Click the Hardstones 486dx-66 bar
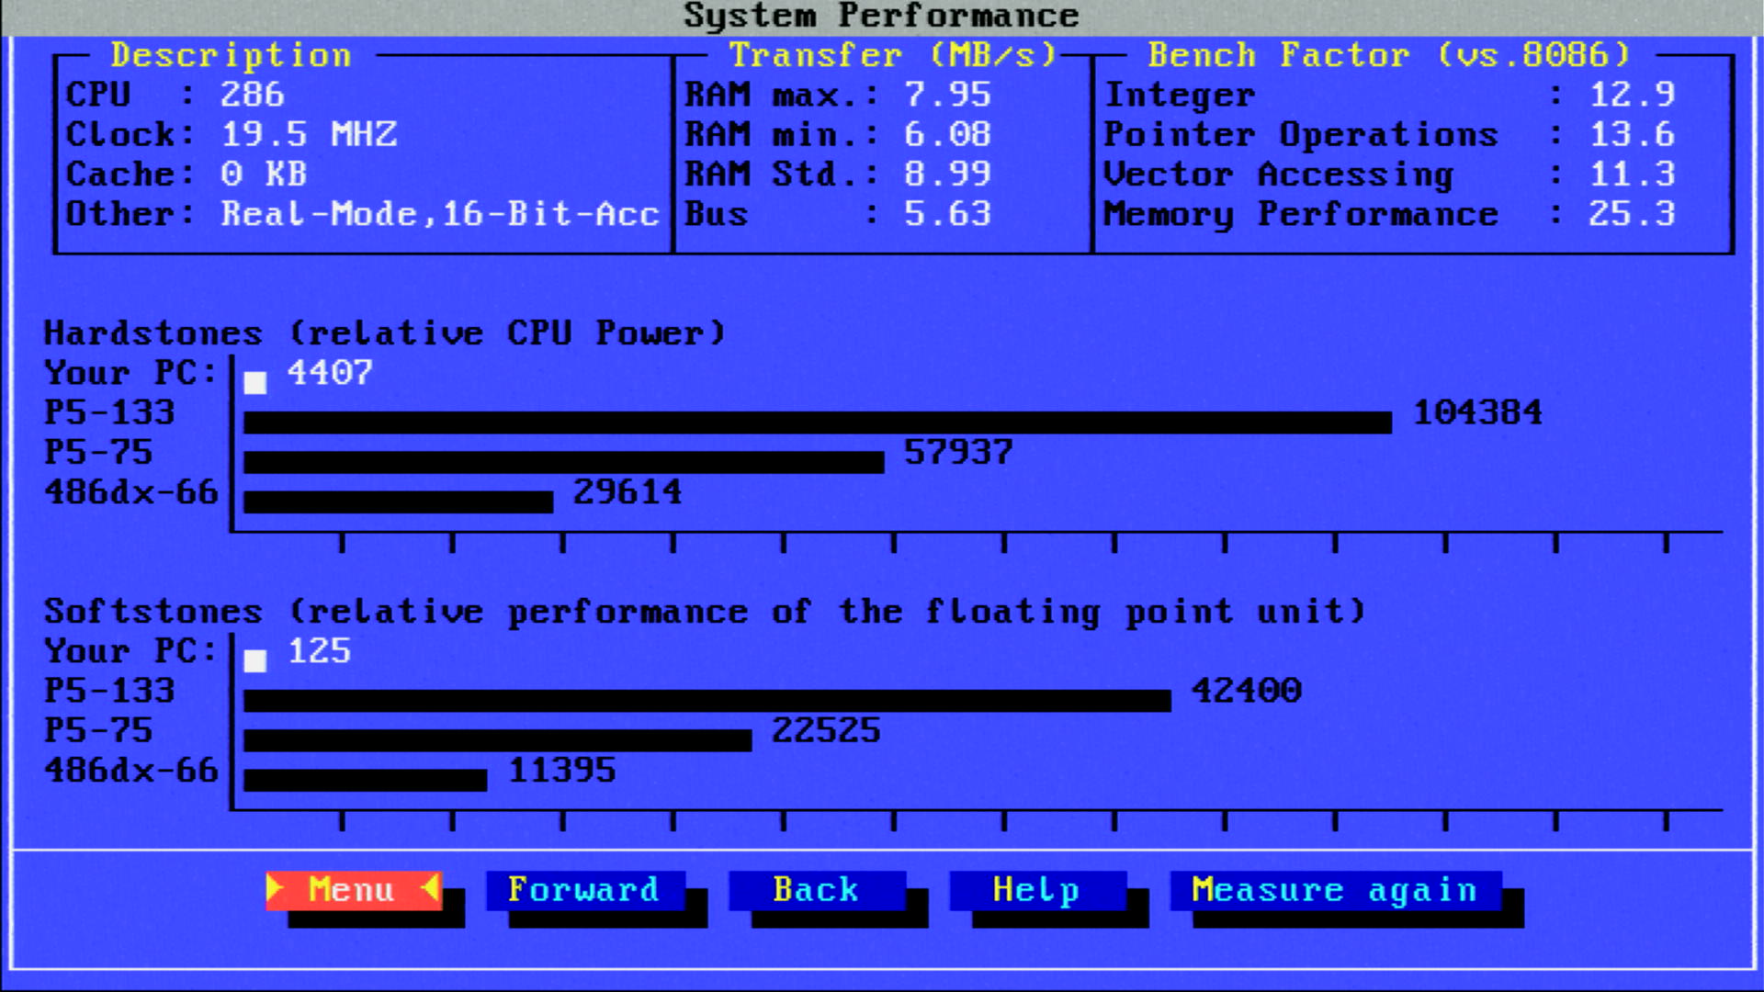Viewport: 1764px width, 992px height. (399, 502)
